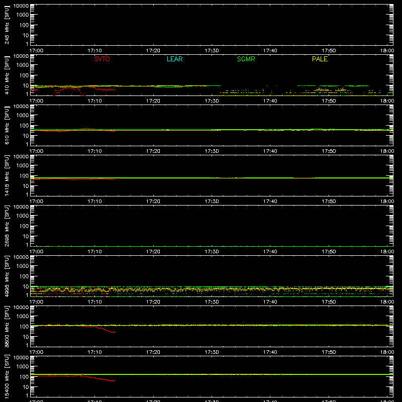402x402 pixels.
Task: Click the 10000 y-axis label of 15400 MHz panel
Action: coord(21,358)
